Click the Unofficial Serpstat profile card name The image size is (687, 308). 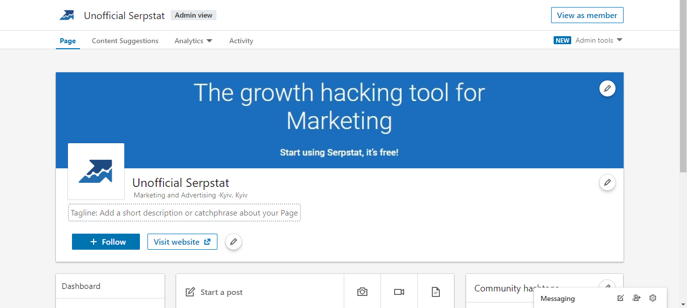[181, 182]
